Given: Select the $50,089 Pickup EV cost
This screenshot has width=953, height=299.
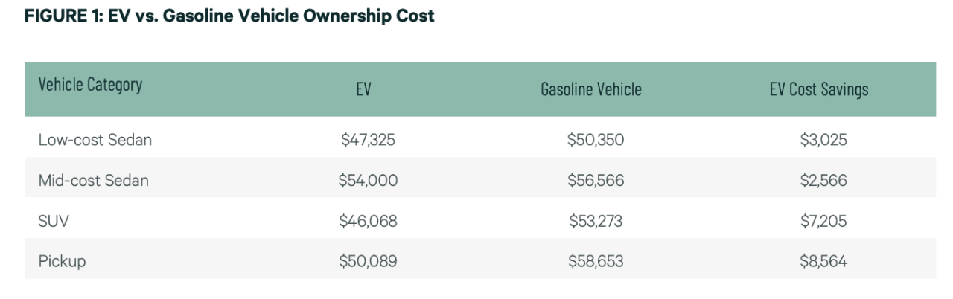Looking at the screenshot, I should (368, 262).
